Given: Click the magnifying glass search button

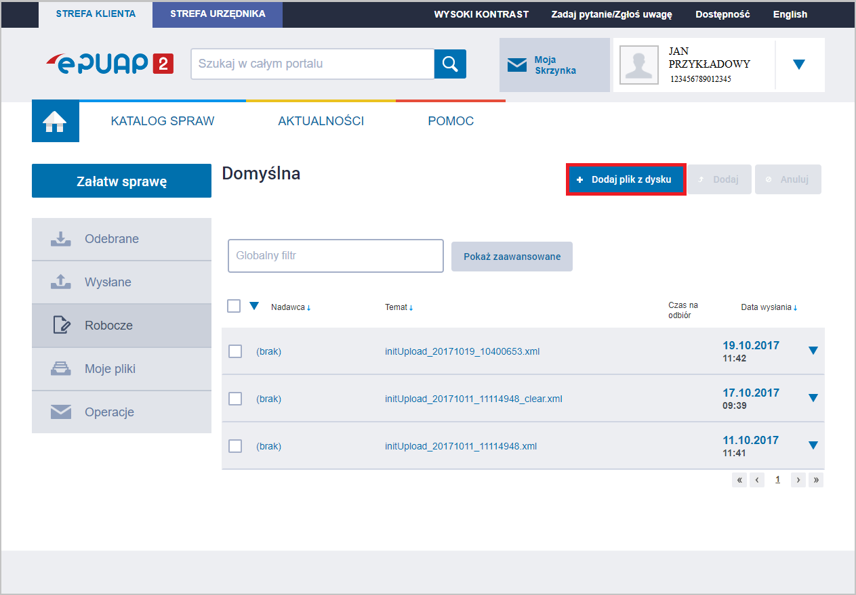Looking at the screenshot, I should click(450, 64).
